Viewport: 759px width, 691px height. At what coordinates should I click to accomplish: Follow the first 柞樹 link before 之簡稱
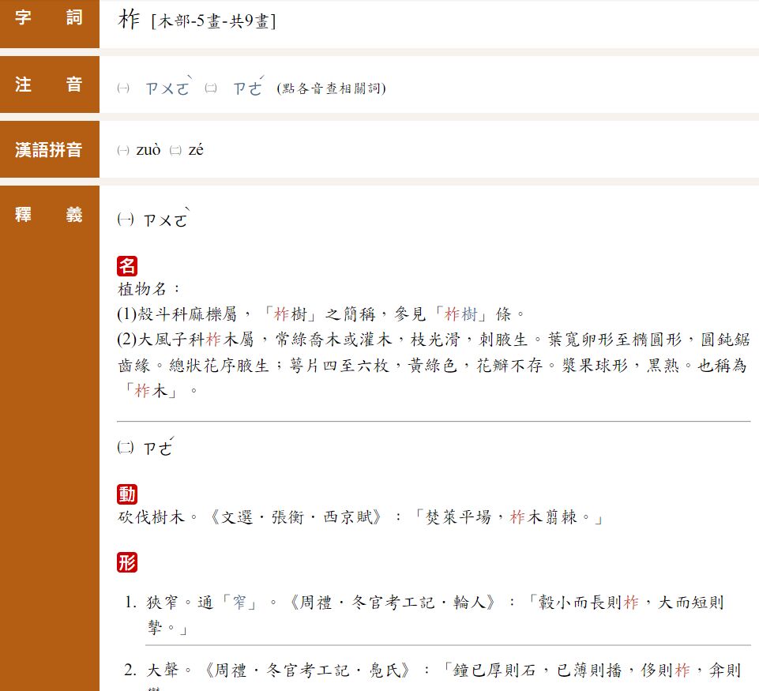[289, 314]
